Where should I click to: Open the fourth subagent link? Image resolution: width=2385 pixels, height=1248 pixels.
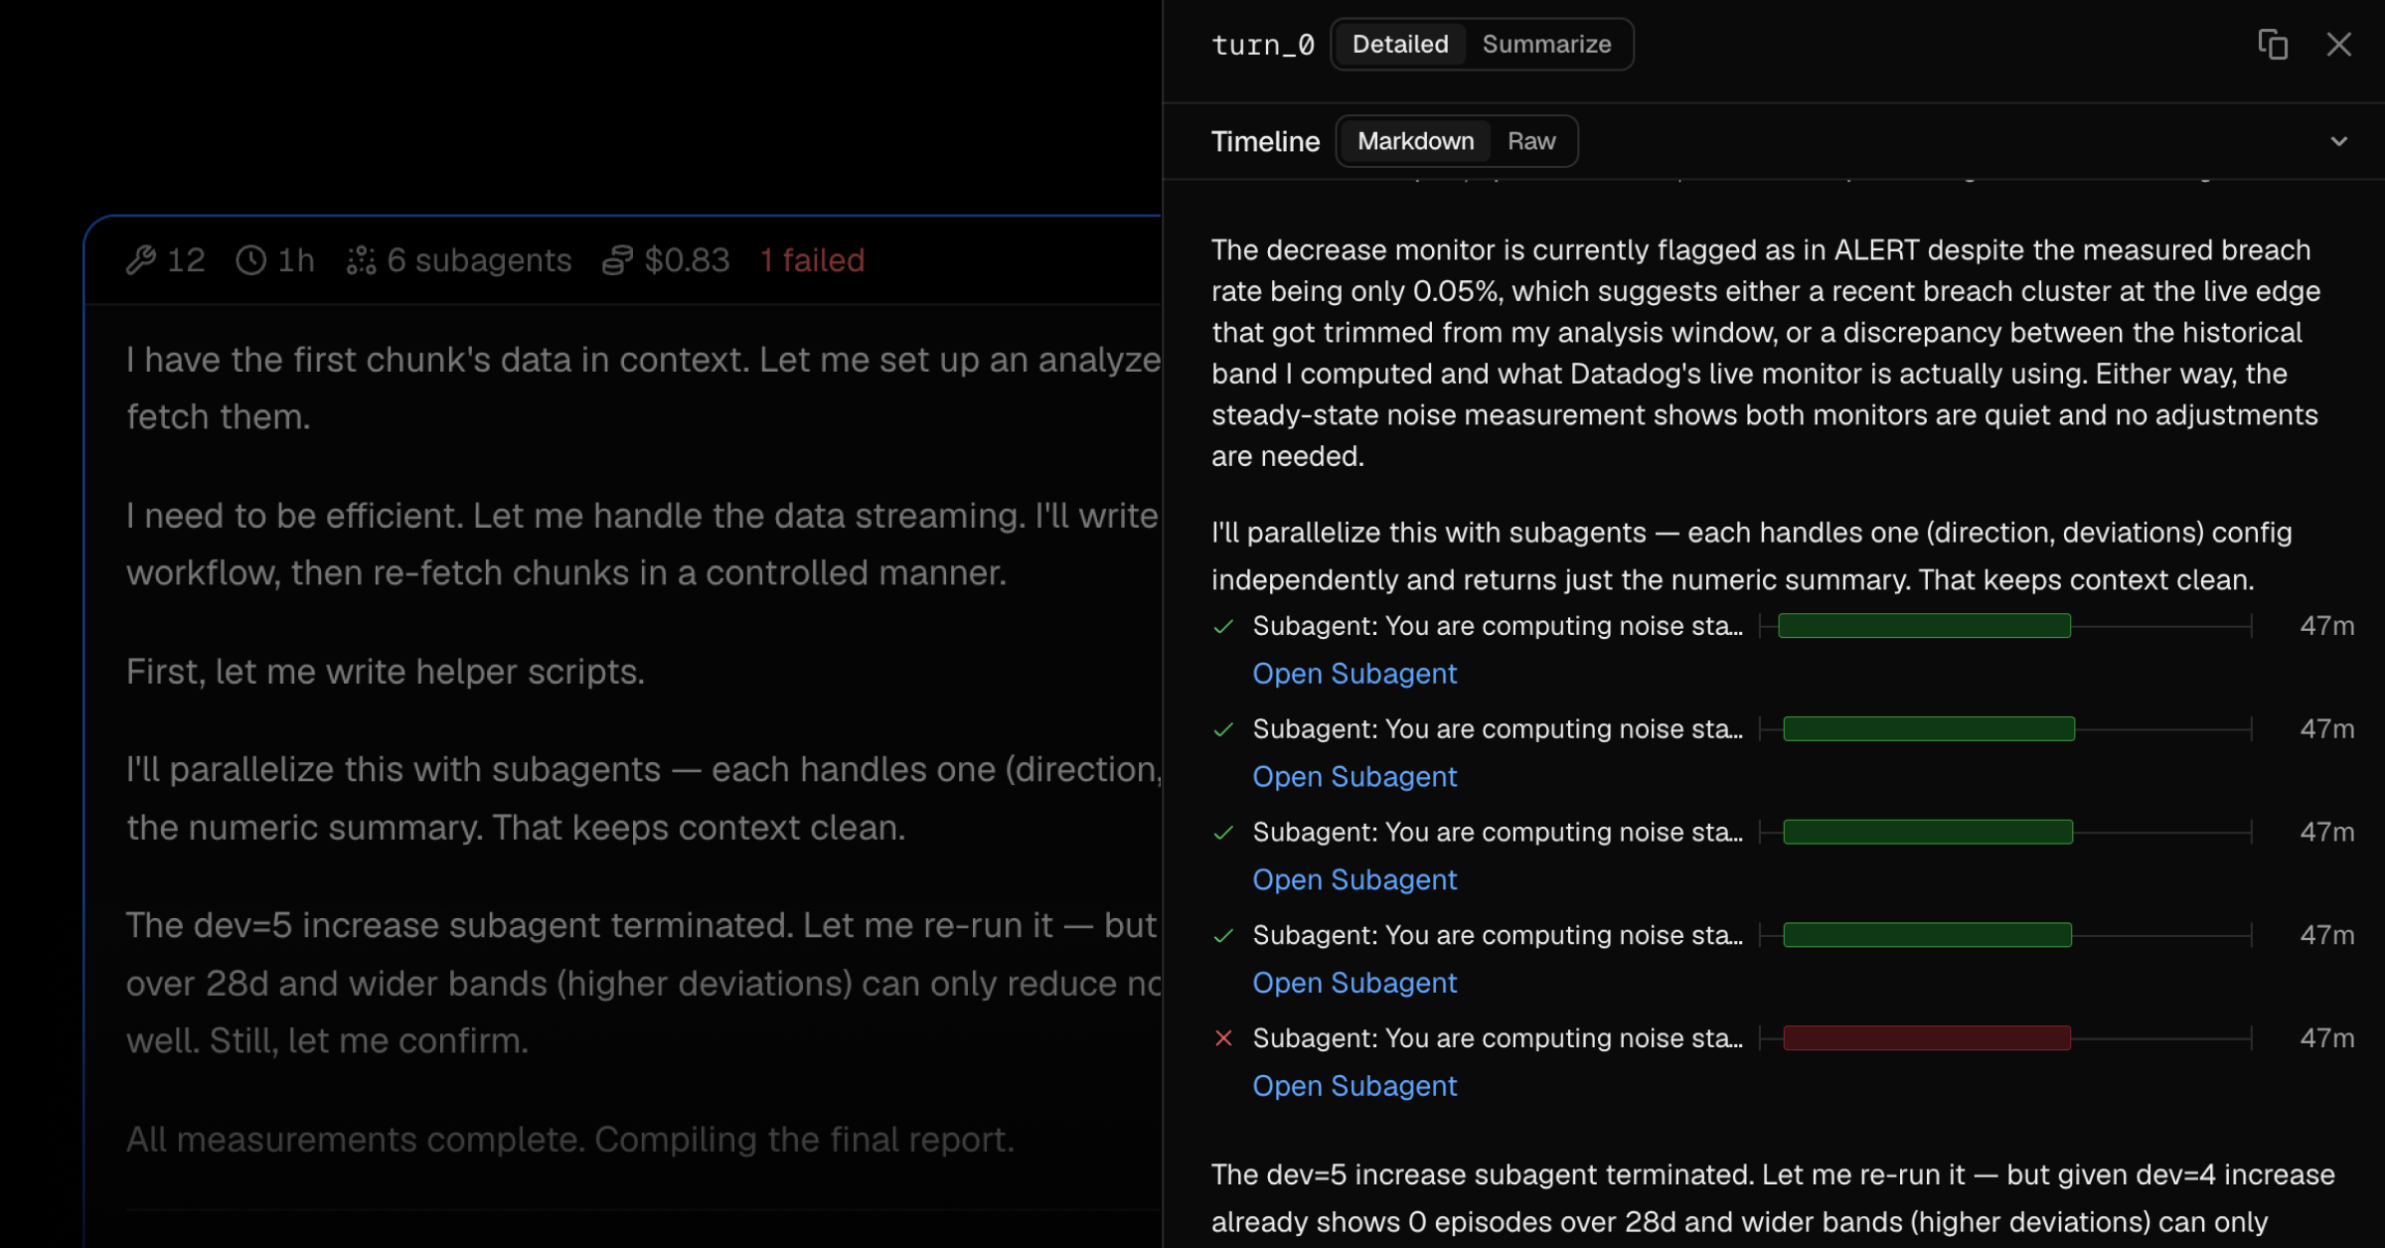tap(1354, 983)
